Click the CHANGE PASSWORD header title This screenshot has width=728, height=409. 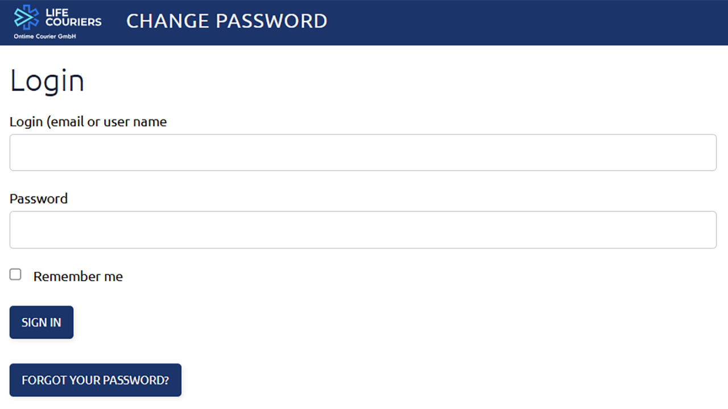(226, 21)
